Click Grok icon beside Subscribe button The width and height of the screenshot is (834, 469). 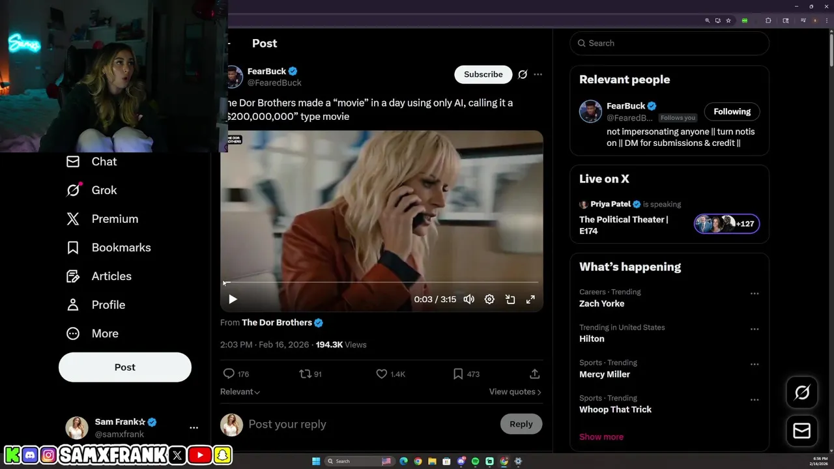tap(523, 74)
